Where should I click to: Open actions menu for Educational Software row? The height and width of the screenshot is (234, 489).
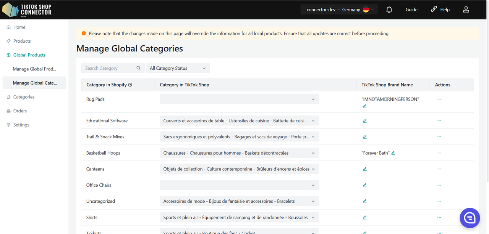coord(439,121)
